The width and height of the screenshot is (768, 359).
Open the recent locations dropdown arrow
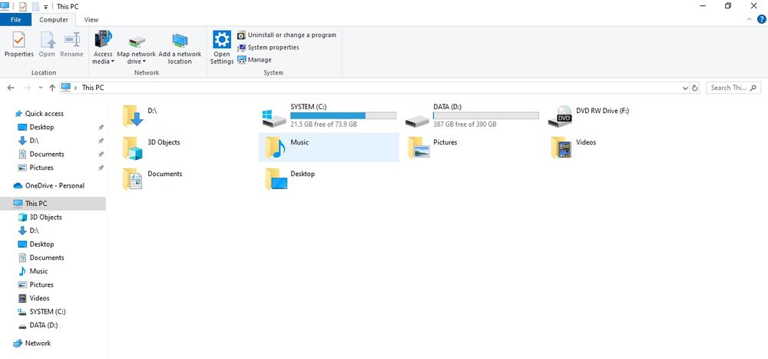click(x=40, y=88)
